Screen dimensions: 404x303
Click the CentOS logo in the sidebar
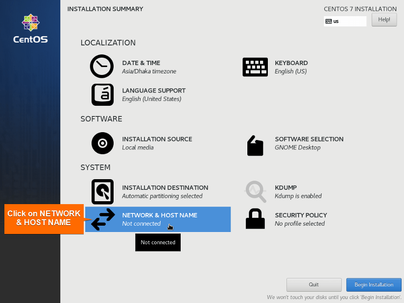[30, 28]
